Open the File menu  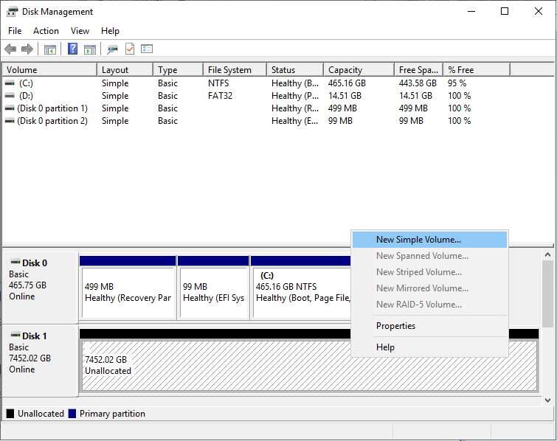[x=15, y=31]
